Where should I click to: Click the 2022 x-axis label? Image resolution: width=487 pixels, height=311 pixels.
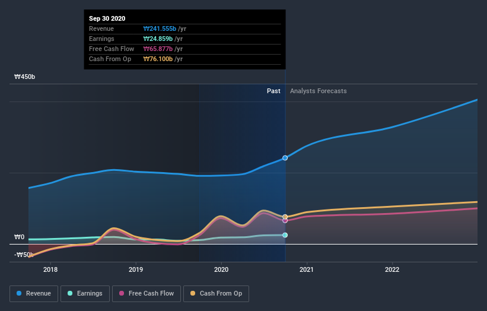(392, 269)
